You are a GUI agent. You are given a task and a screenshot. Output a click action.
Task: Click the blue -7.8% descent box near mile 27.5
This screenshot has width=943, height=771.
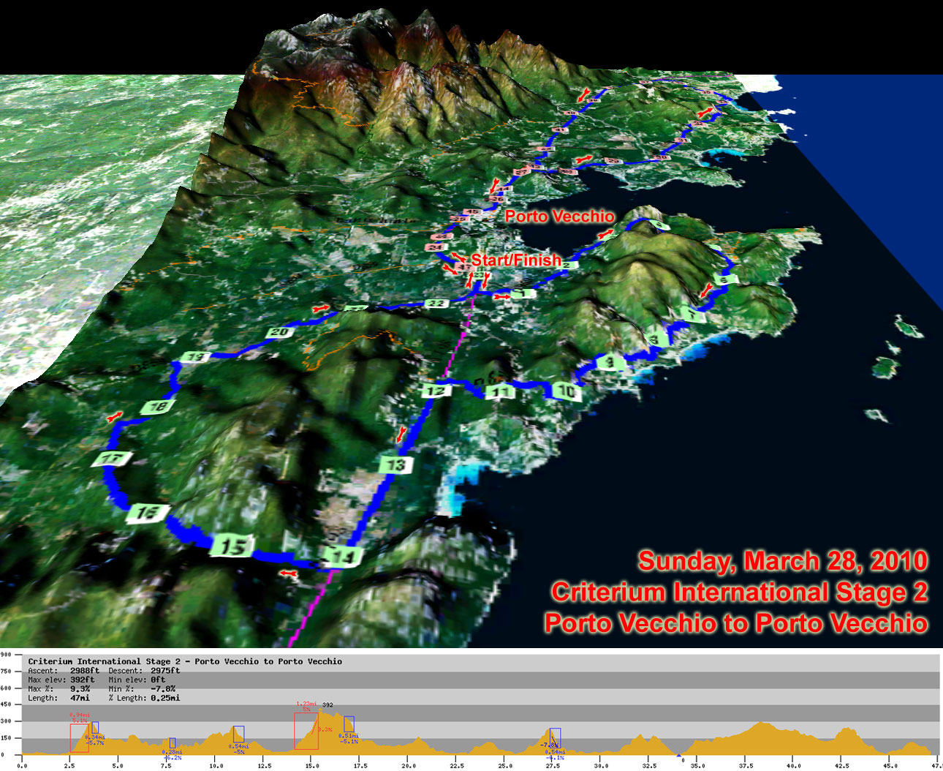pyautogui.click(x=555, y=737)
